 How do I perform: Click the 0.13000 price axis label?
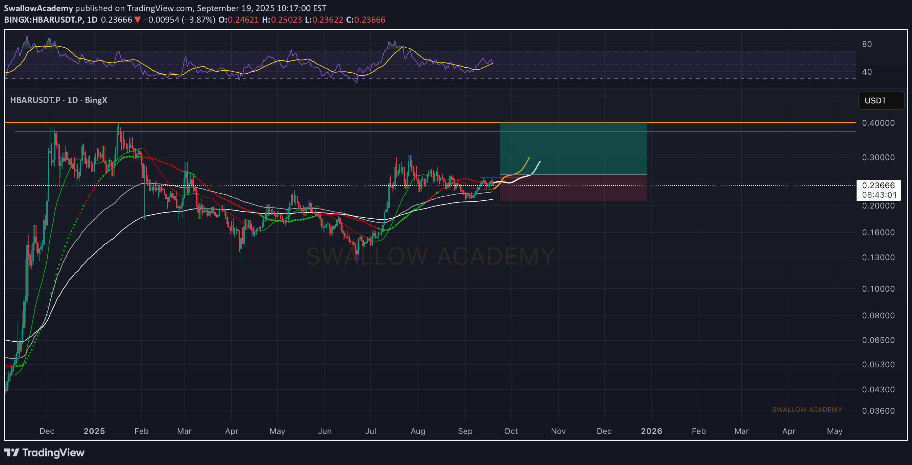[x=879, y=257]
